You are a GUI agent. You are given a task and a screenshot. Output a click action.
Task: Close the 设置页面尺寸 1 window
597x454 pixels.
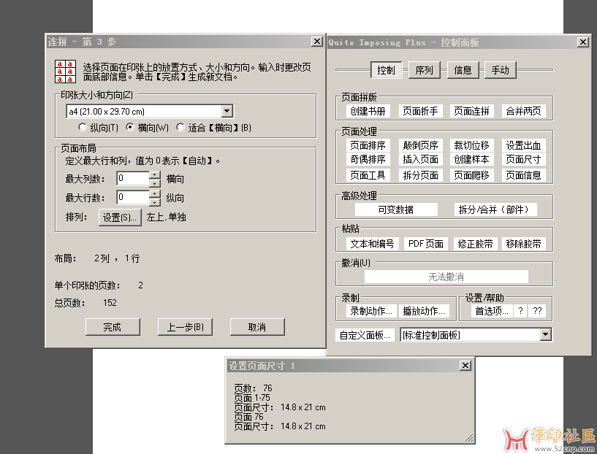[465, 366]
